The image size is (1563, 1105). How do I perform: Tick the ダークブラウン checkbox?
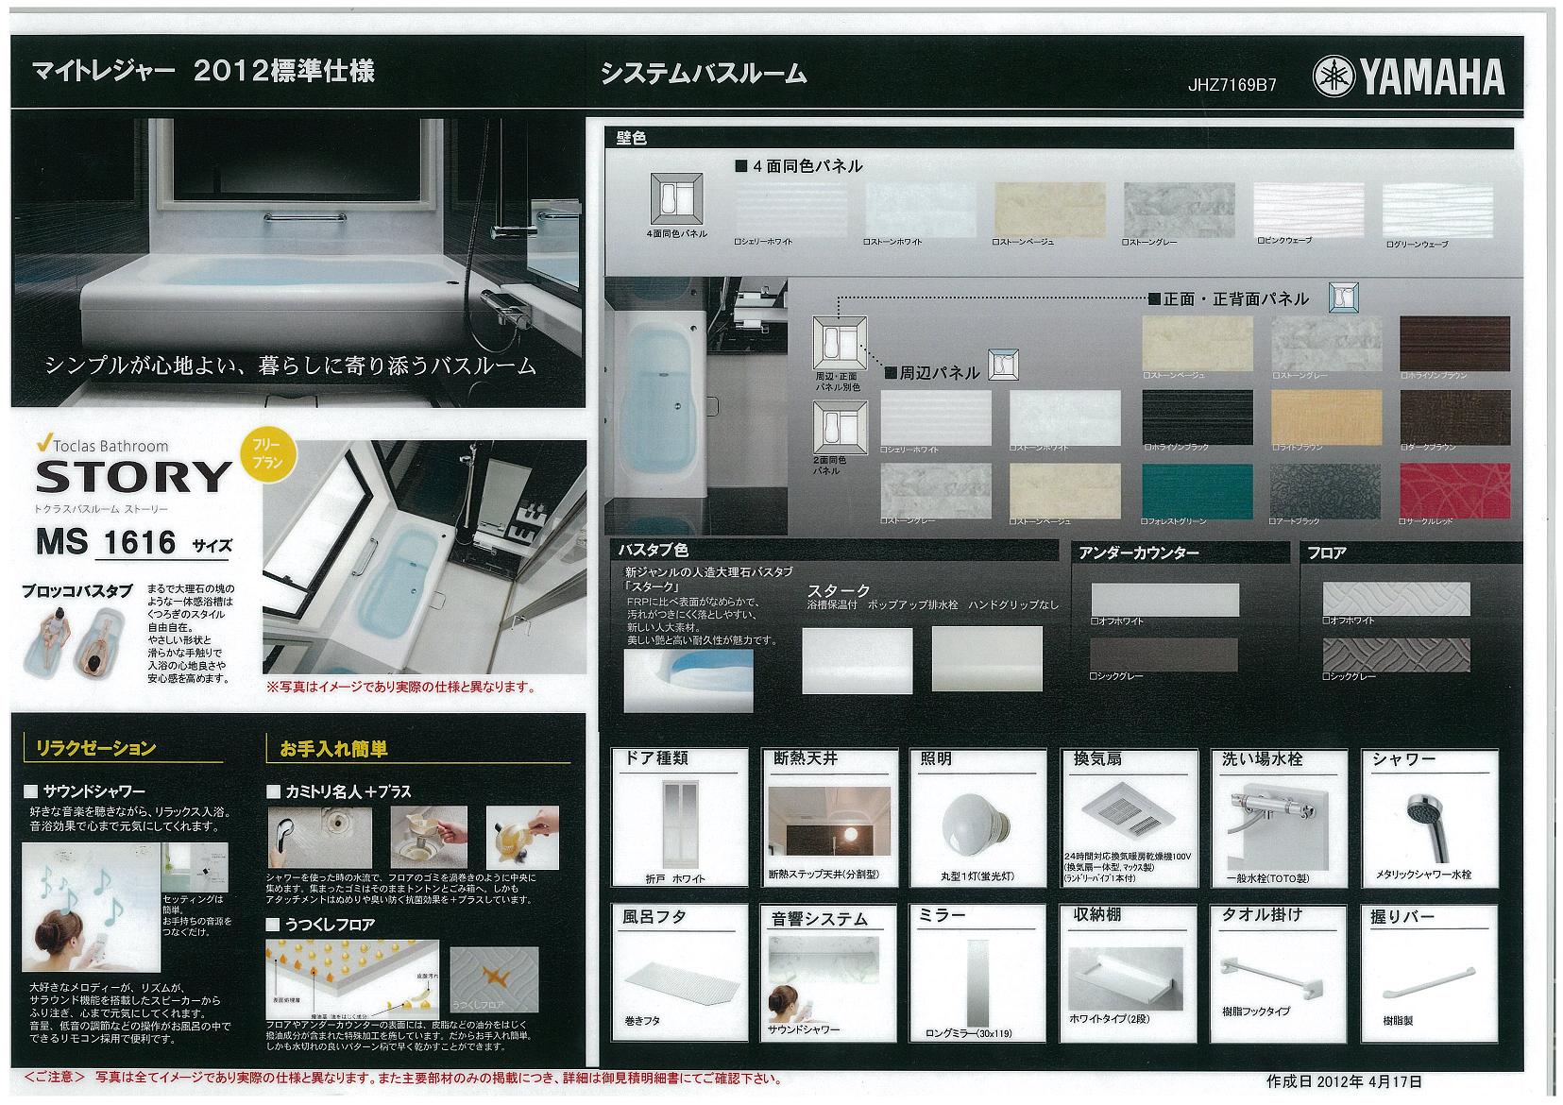pyautogui.click(x=1405, y=447)
